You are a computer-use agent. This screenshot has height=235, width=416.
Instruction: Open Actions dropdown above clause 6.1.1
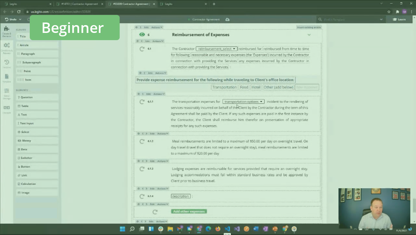tap(159, 94)
